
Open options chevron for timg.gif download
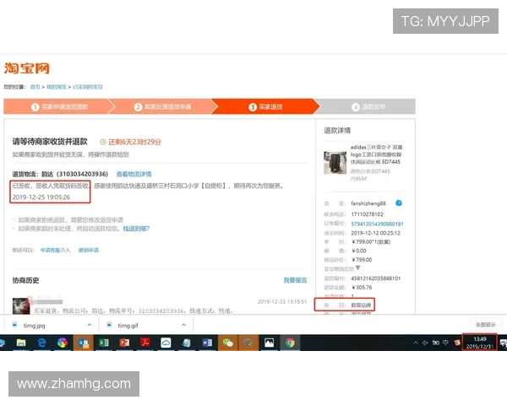(183, 325)
